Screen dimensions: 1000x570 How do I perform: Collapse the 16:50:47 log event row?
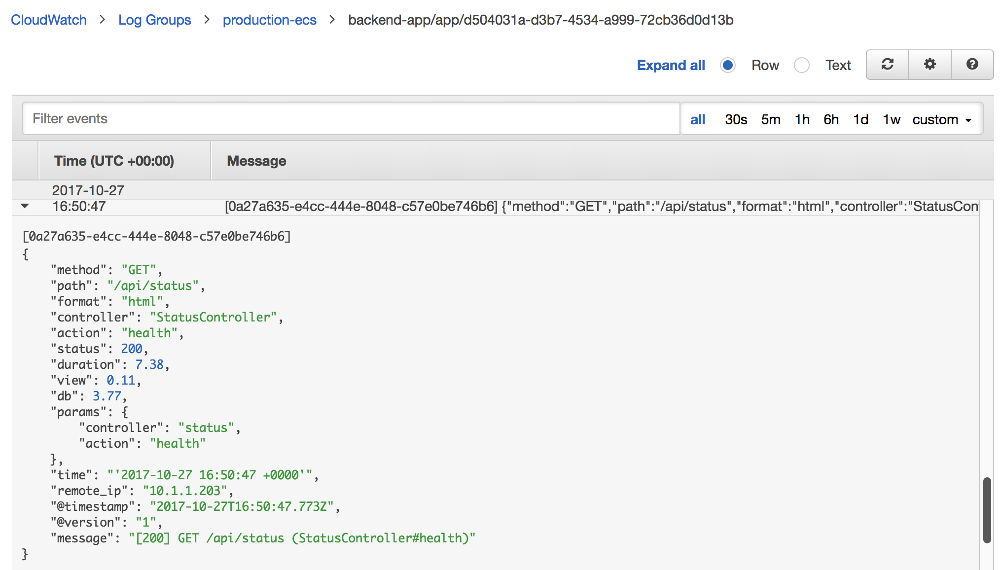[25, 206]
